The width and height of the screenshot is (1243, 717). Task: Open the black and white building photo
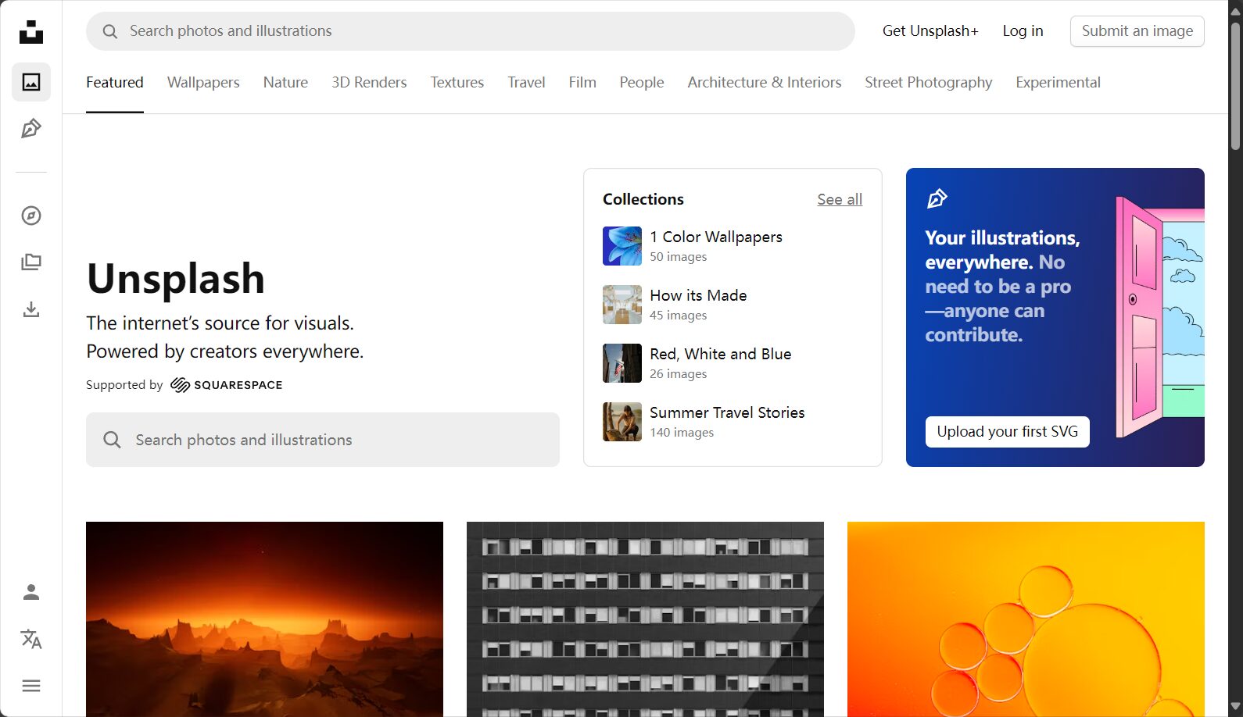(645, 619)
